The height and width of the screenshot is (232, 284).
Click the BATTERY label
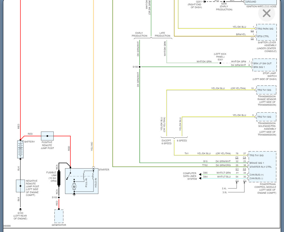tap(30, 142)
